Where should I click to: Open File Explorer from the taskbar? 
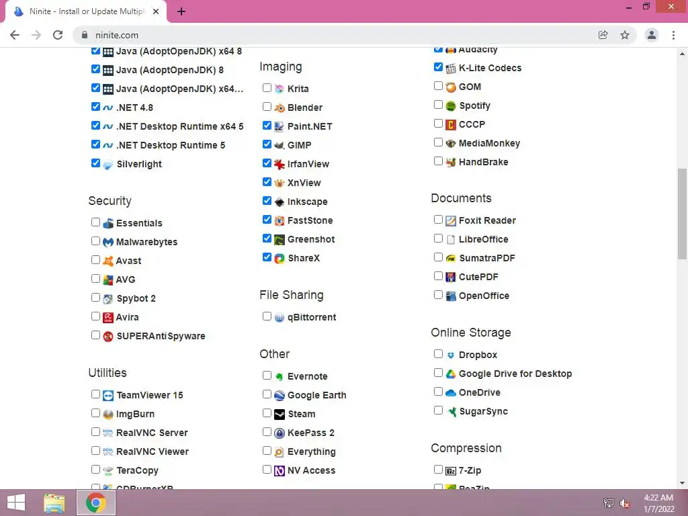point(54,503)
